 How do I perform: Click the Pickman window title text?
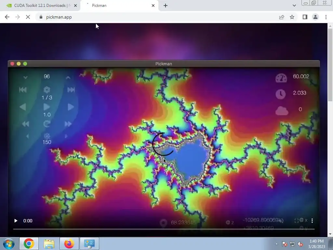[x=164, y=64]
